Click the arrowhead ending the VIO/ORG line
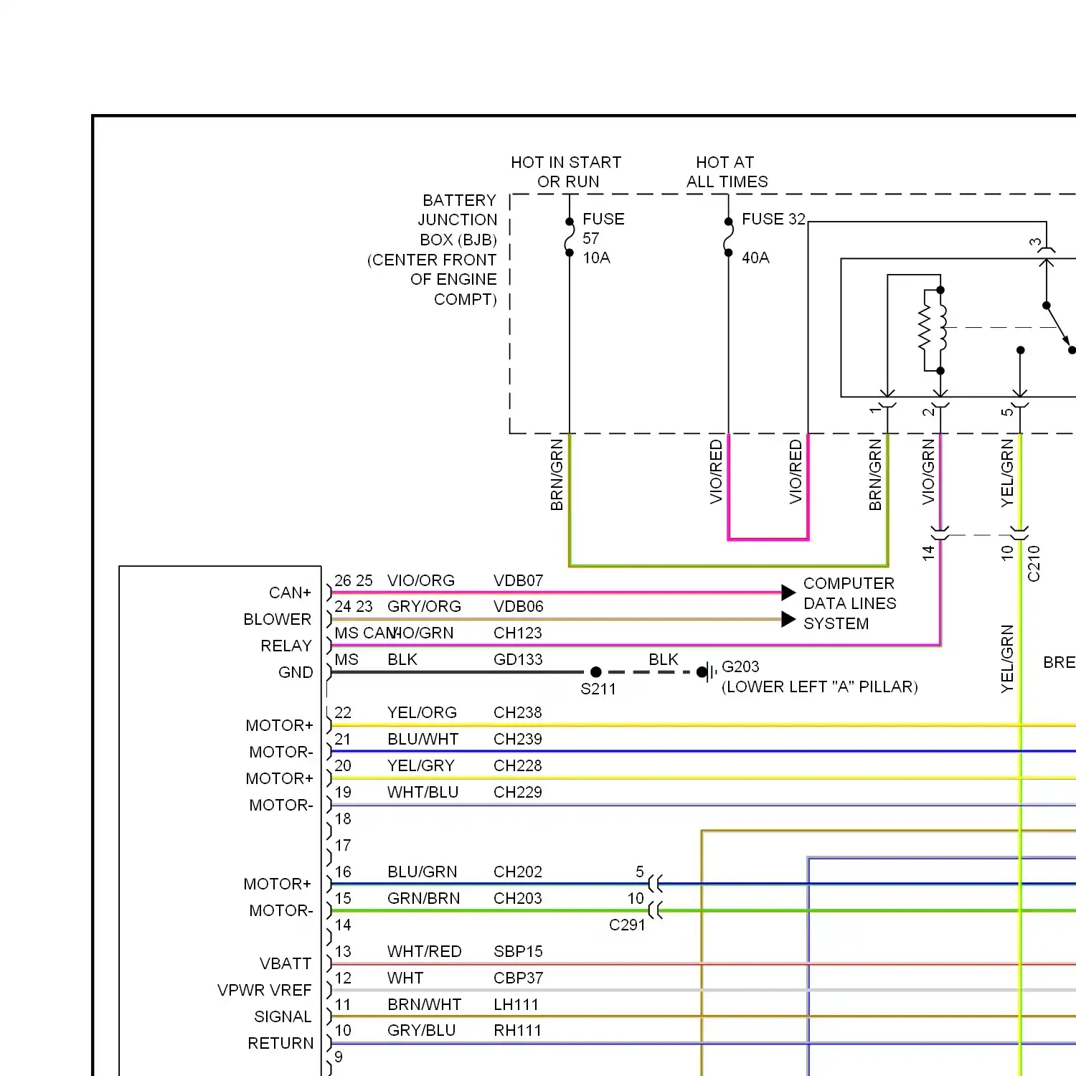This screenshot has height=1076, width=1076. 788,593
